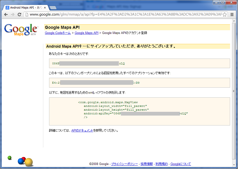
Task: Click the scrollbar down arrow
Action: [234, 165]
